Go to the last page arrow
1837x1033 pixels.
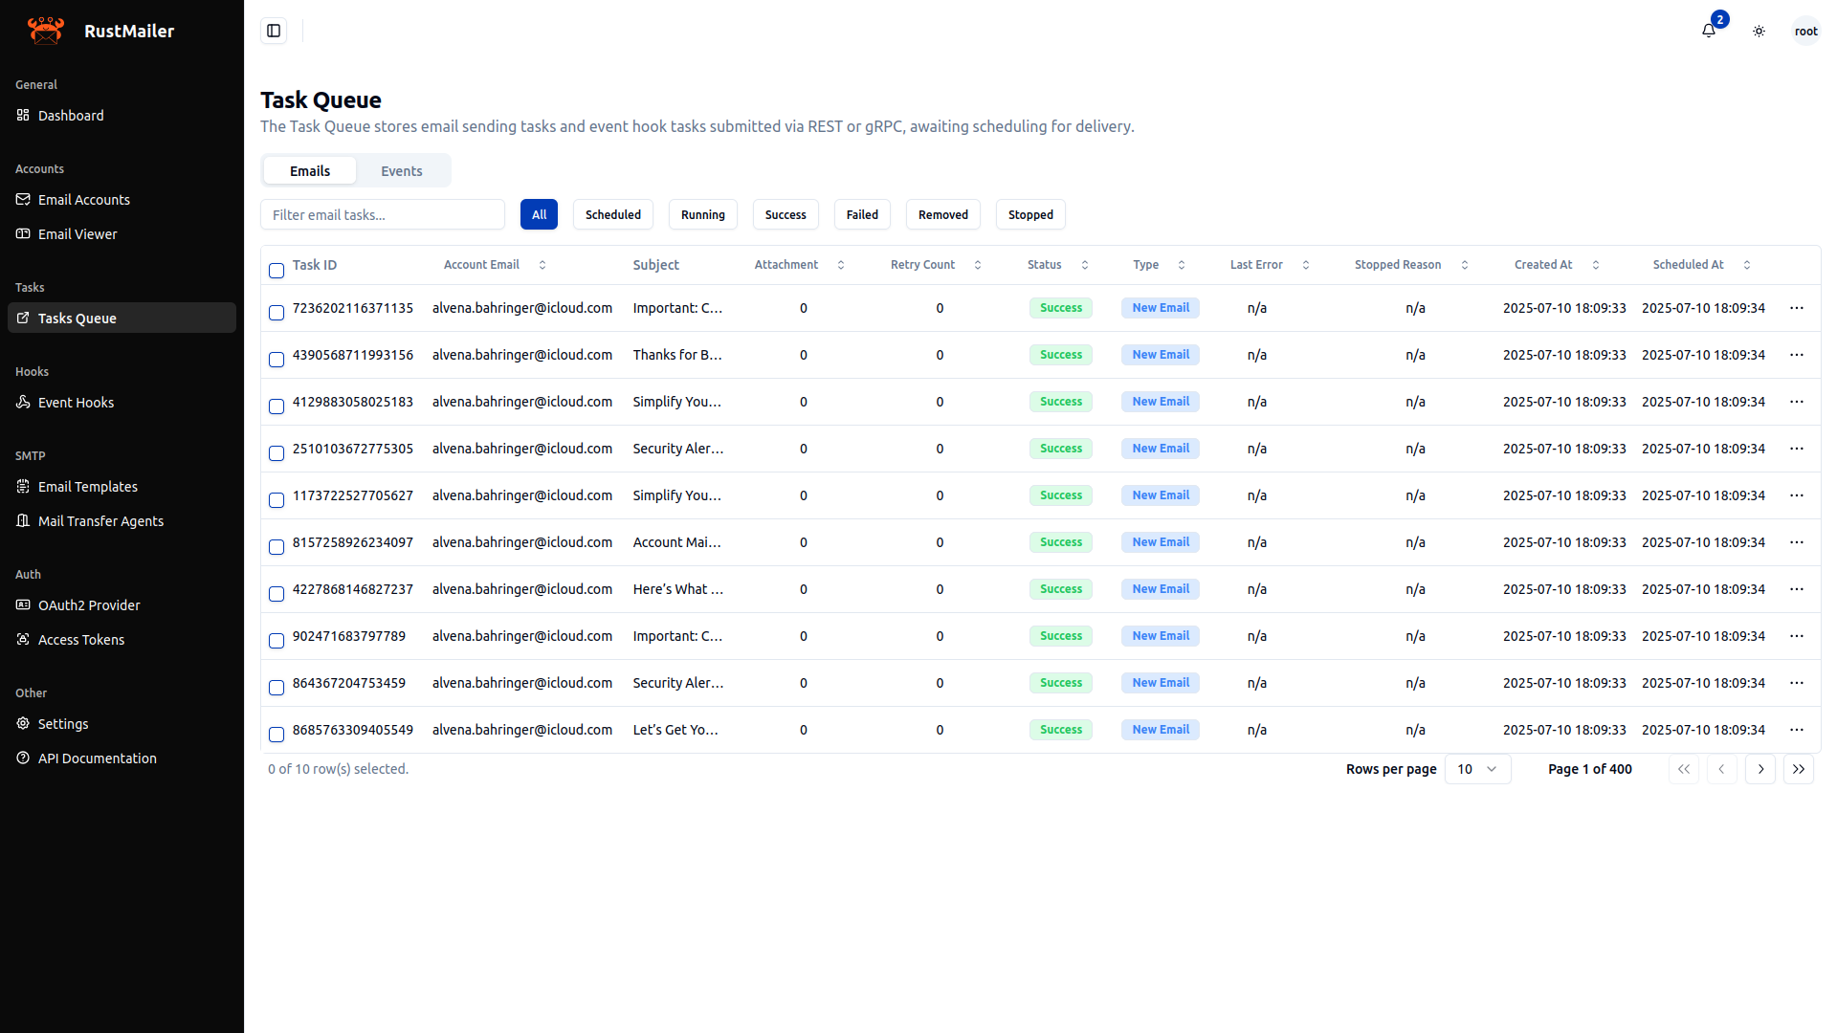[x=1799, y=769]
